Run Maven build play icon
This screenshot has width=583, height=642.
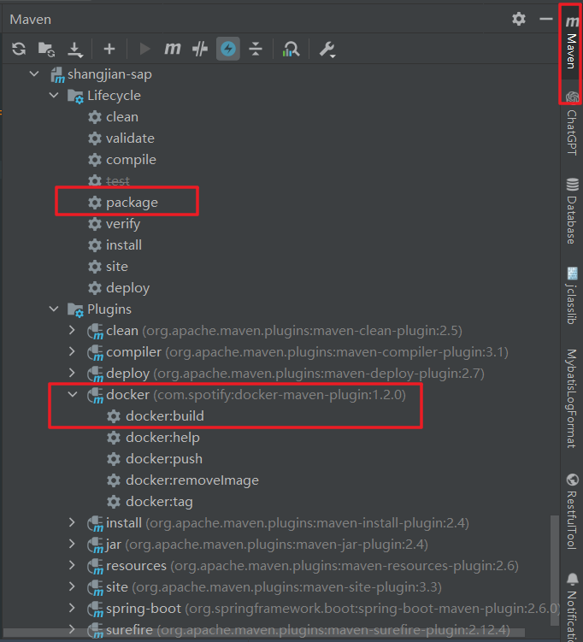click(x=144, y=49)
